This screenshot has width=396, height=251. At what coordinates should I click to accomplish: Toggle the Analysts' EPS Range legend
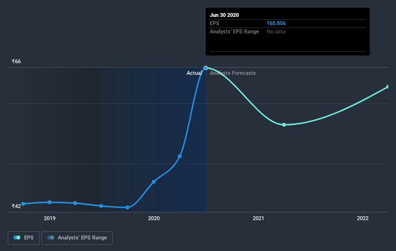77,238
